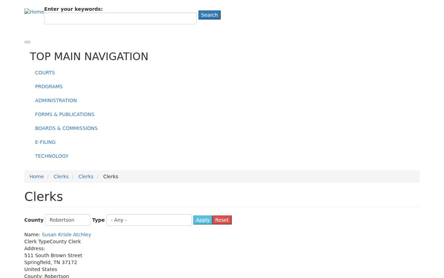Click the 'Clerk TypeCounty Clerk' text
This screenshot has height=278, width=444.
click(x=53, y=242)
